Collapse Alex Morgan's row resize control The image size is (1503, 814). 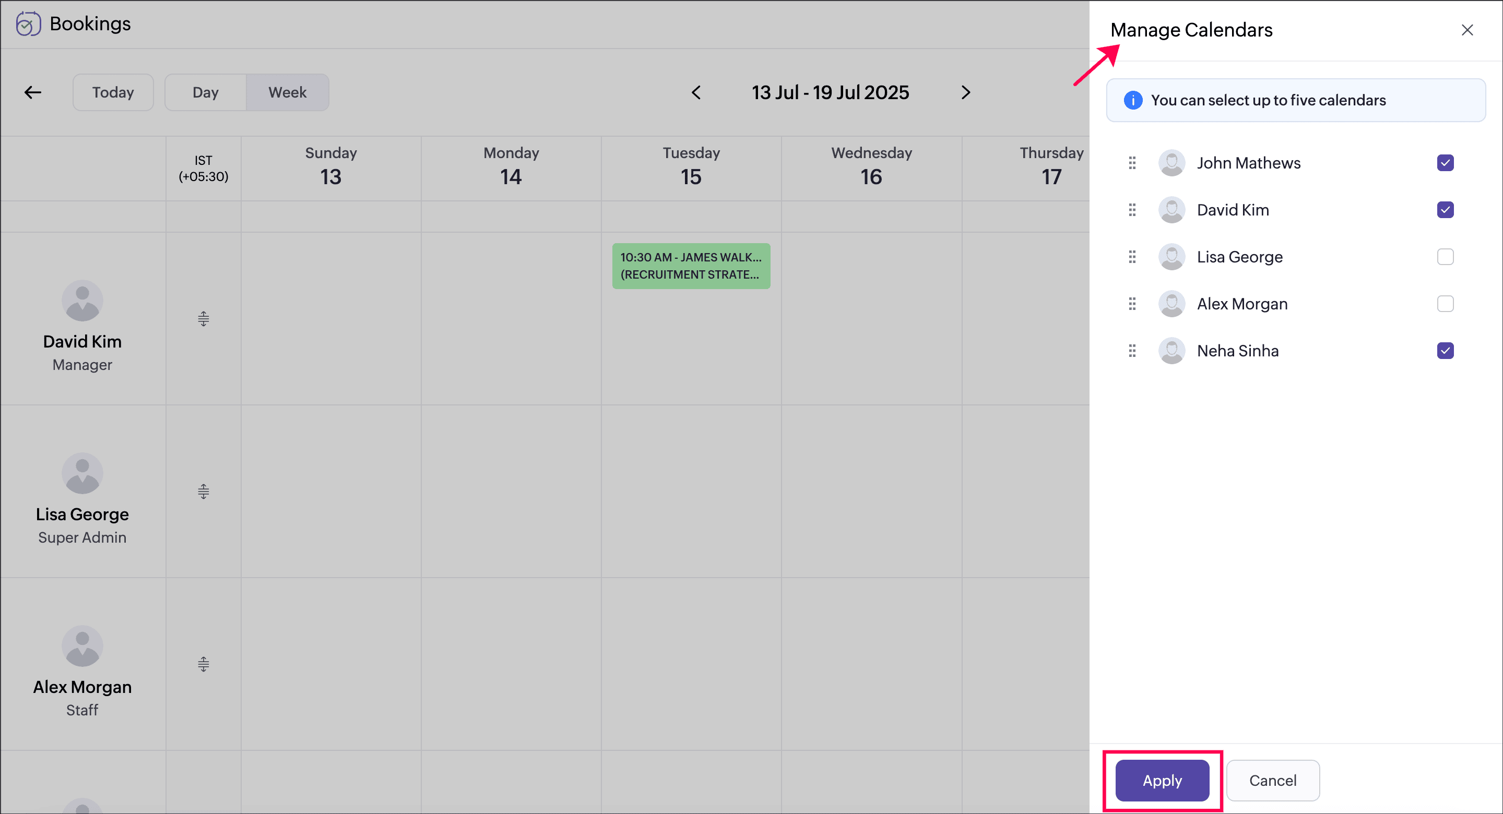click(203, 664)
